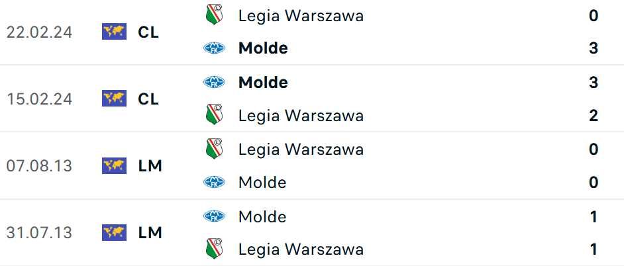
Task: Click Legia Warszawa crest in 31.07.13 match
Action: coord(215,249)
